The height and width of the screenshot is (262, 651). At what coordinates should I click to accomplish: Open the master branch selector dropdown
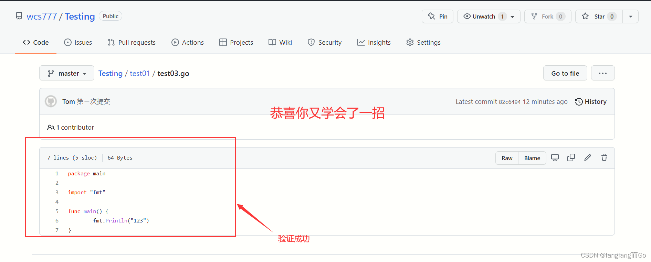[67, 73]
